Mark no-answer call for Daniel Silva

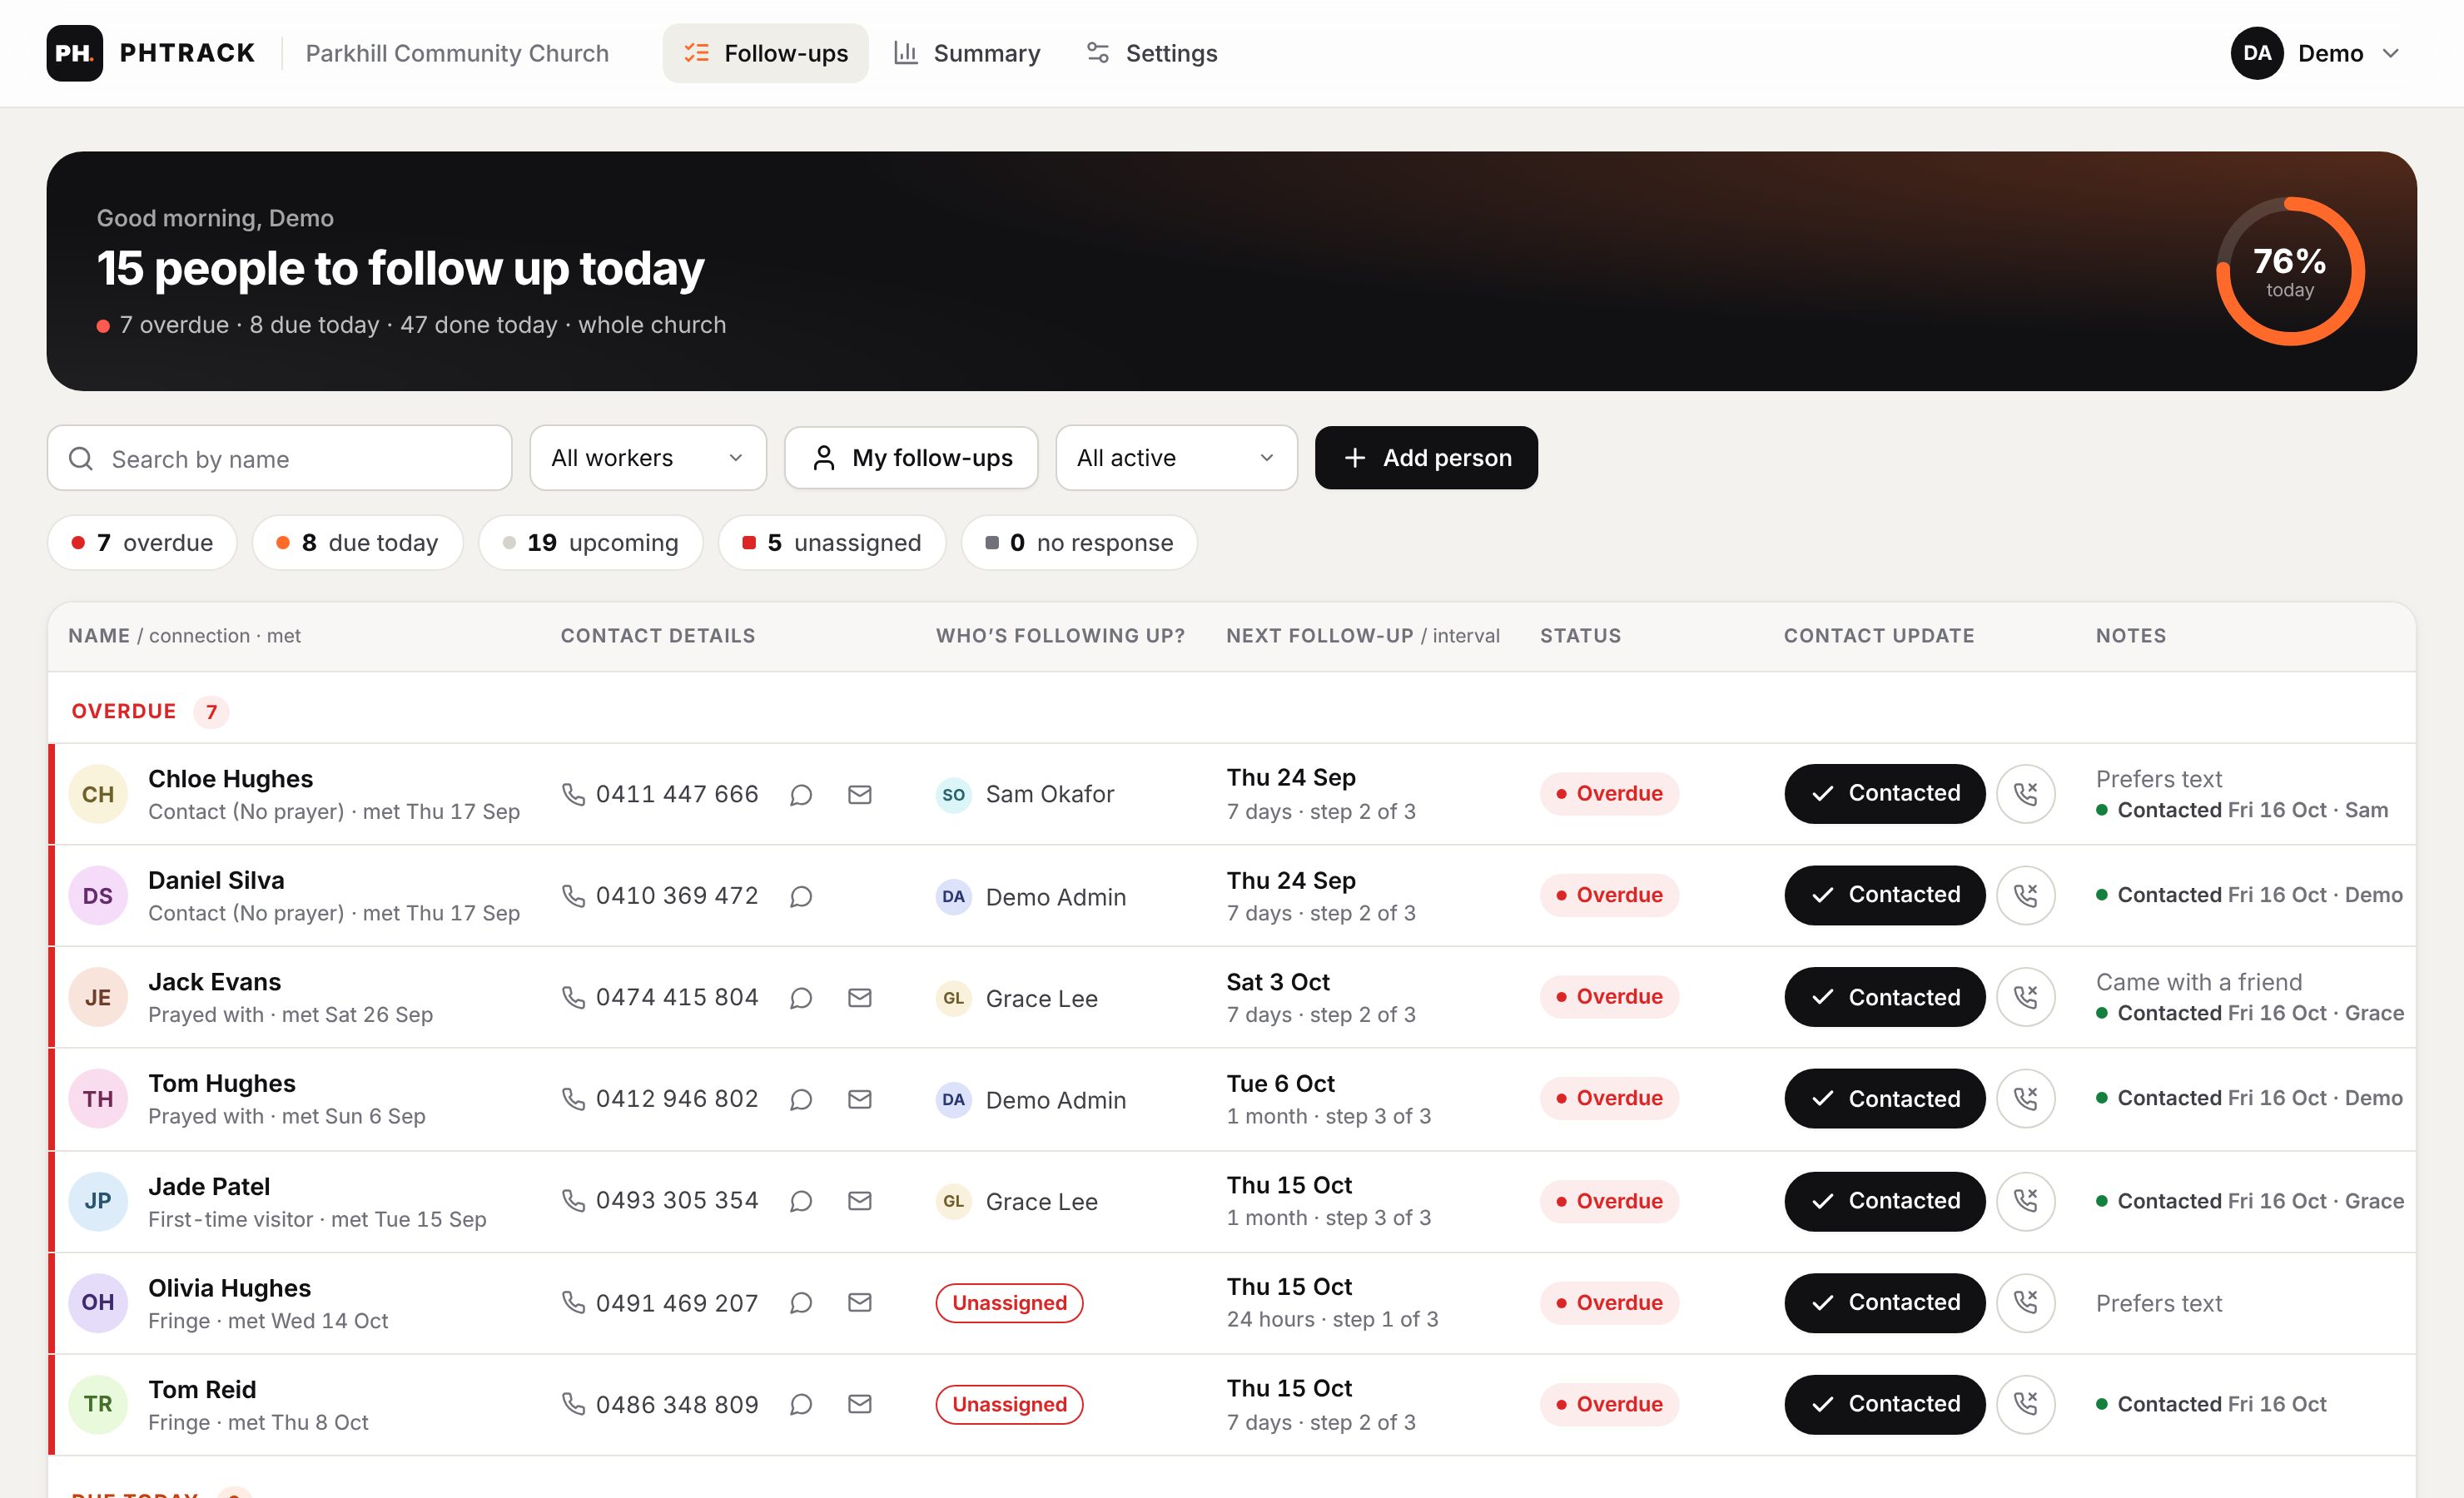pyautogui.click(x=2026, y=895)
